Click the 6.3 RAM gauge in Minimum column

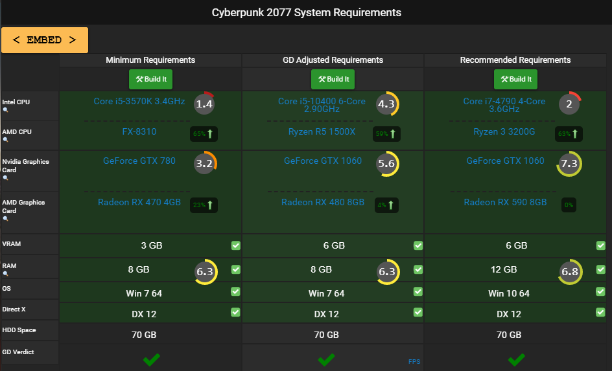(206, 272)
